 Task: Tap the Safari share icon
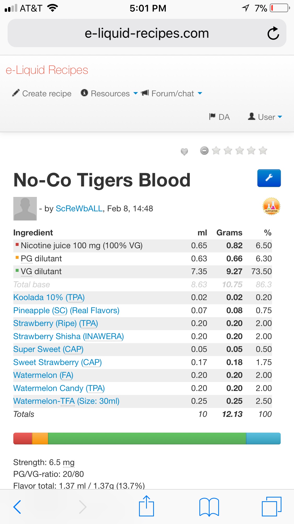coord(146,506)
